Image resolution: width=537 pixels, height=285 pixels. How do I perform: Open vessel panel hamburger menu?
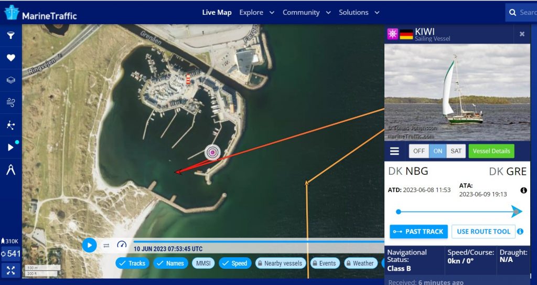click(x=394, y=151)
